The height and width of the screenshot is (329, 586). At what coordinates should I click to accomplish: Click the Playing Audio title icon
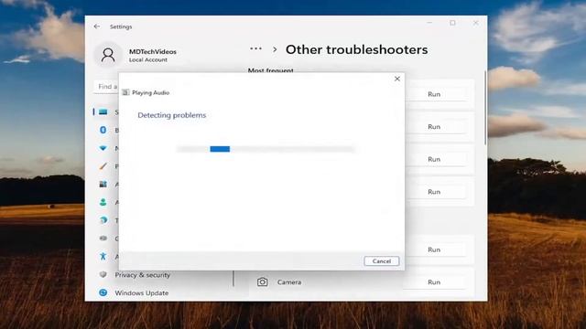(125, 92)
